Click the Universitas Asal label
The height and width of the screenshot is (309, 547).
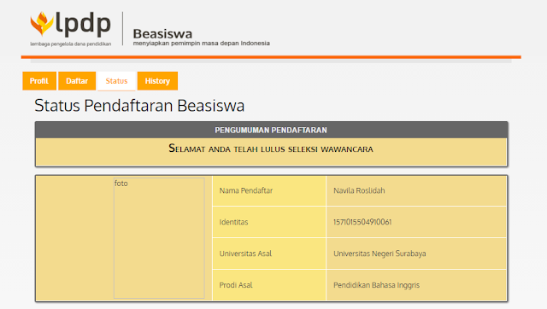click(x=245, y=254)
